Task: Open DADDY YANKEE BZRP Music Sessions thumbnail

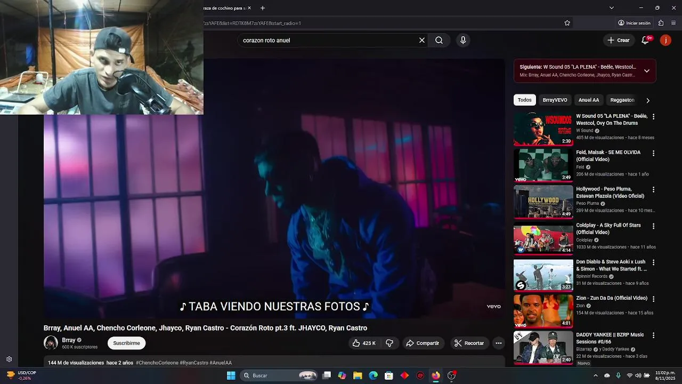Action: [x=543, y=348]
